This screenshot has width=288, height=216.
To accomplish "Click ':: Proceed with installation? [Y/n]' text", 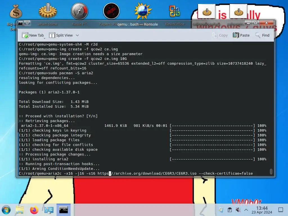I will pos(58,116).
